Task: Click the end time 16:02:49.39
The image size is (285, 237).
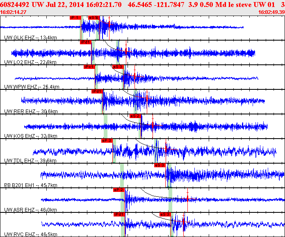Action: point(271,12)
